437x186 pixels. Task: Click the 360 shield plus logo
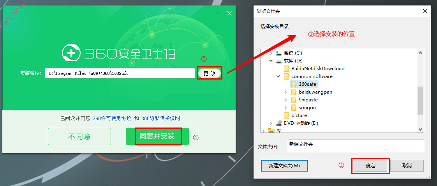click(x=71, y=52)
